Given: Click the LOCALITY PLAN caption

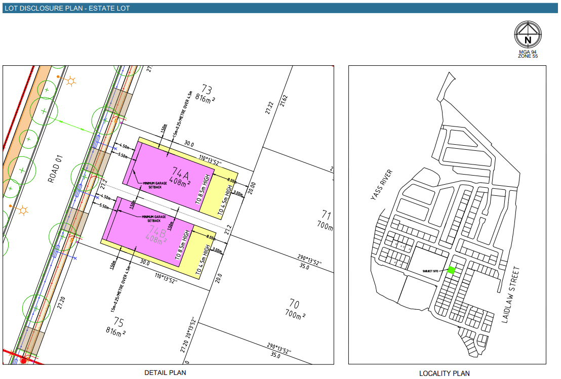Looking at the screenshot, I should tap(444, 373).
